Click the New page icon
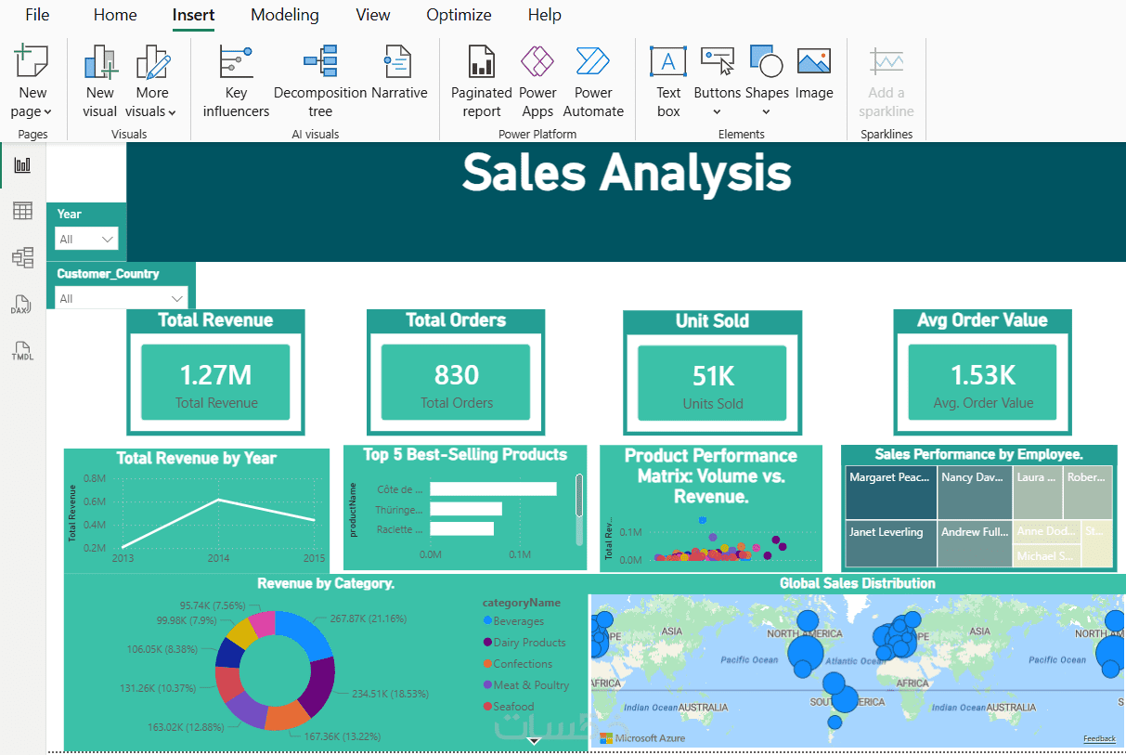The height and width of the screenshot is (755, 1126). coord(32,61)
